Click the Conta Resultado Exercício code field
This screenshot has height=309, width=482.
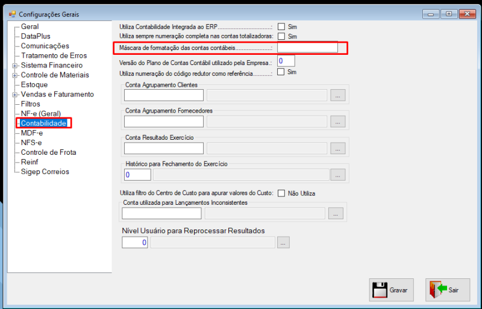164,148
